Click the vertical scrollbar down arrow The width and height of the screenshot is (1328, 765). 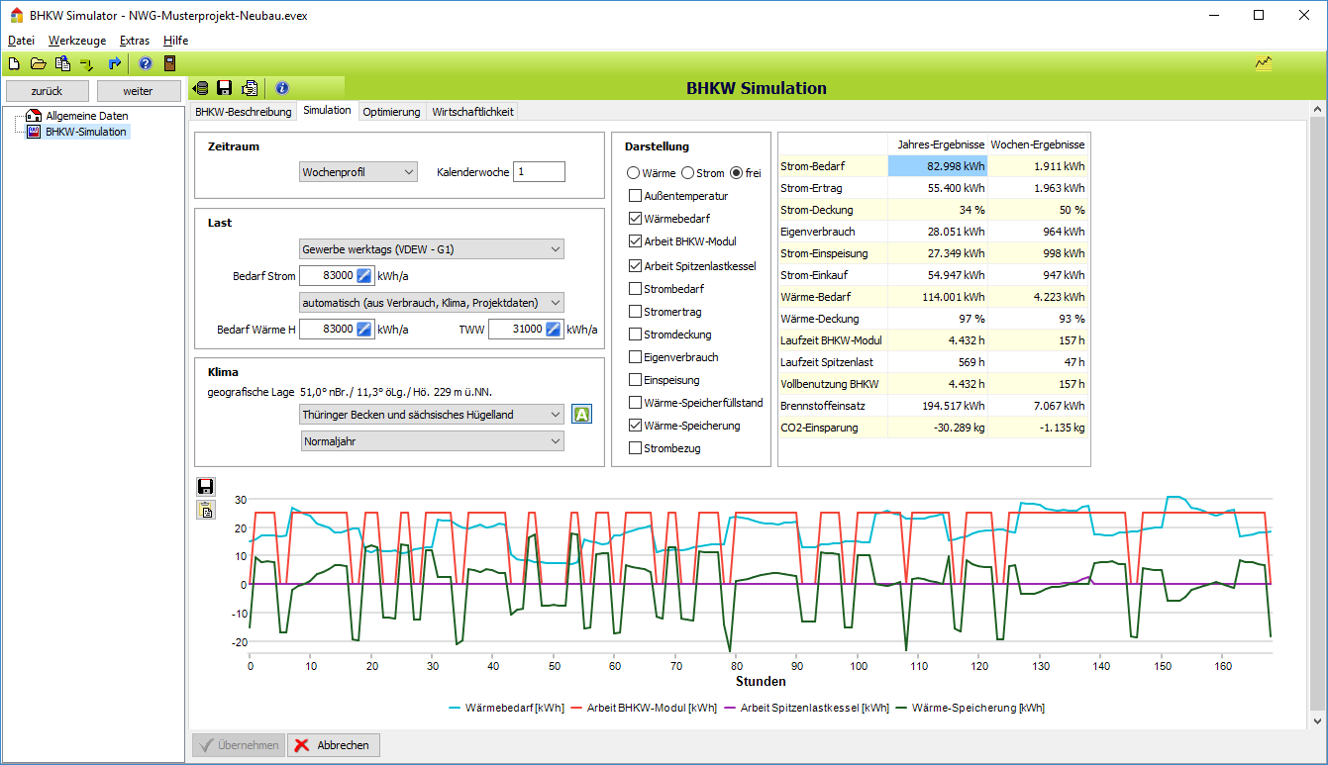(1317, 721)
